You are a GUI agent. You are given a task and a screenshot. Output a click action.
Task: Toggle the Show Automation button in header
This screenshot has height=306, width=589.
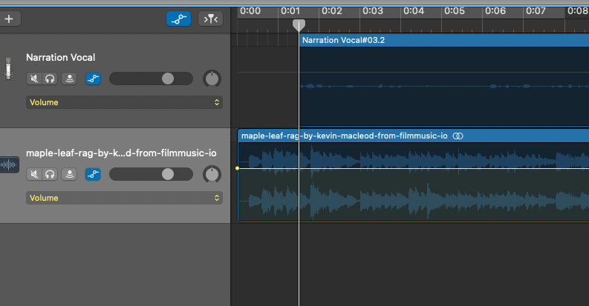click(178, 19)
